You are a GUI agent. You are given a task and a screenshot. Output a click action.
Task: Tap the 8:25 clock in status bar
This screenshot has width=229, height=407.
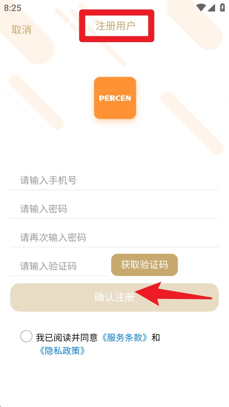12,8
